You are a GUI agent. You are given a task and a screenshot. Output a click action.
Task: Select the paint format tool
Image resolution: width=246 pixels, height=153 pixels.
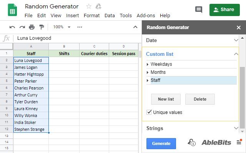click(42, 27)
